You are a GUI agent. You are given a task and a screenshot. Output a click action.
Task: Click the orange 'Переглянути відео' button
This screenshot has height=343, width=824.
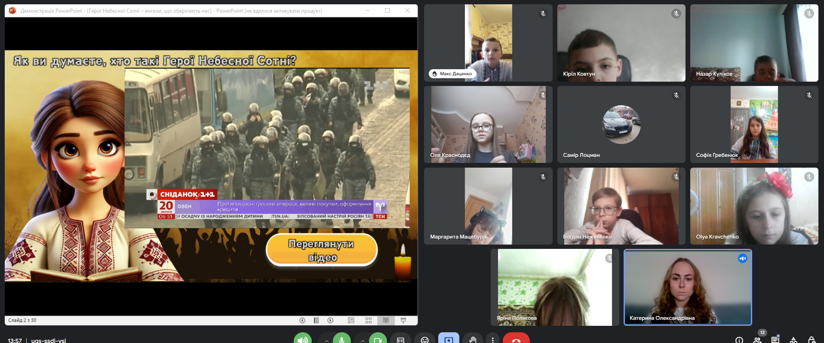coord(322,250)
